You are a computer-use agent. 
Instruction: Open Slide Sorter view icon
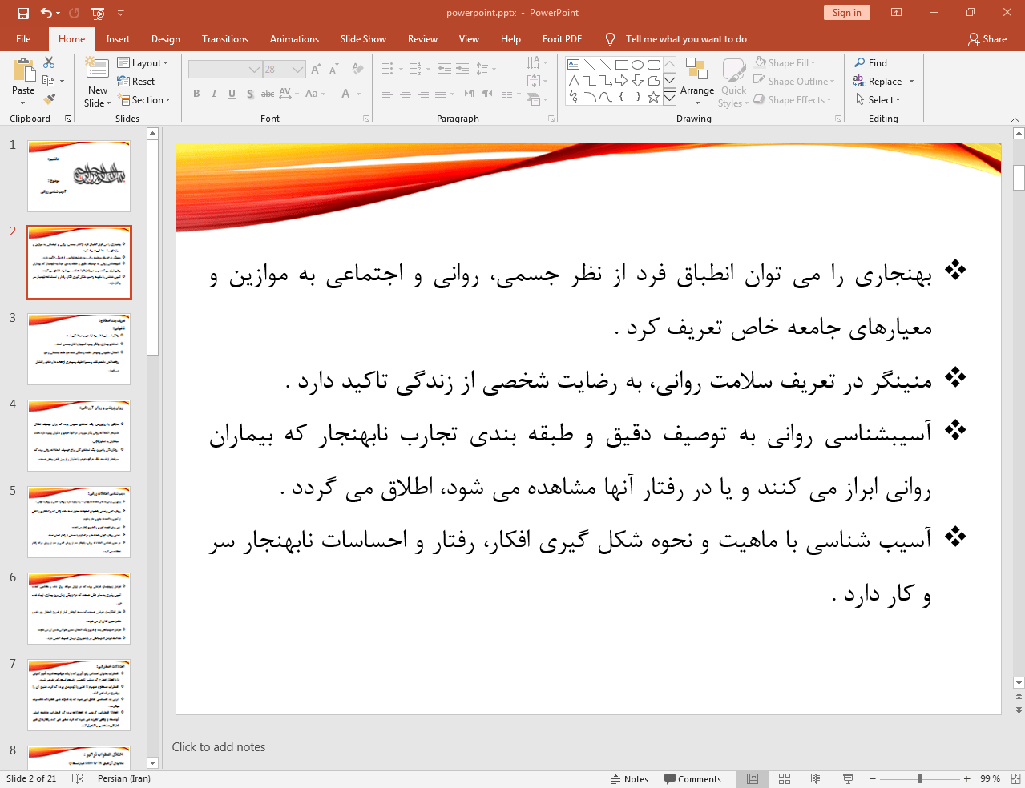pos(785,778)
